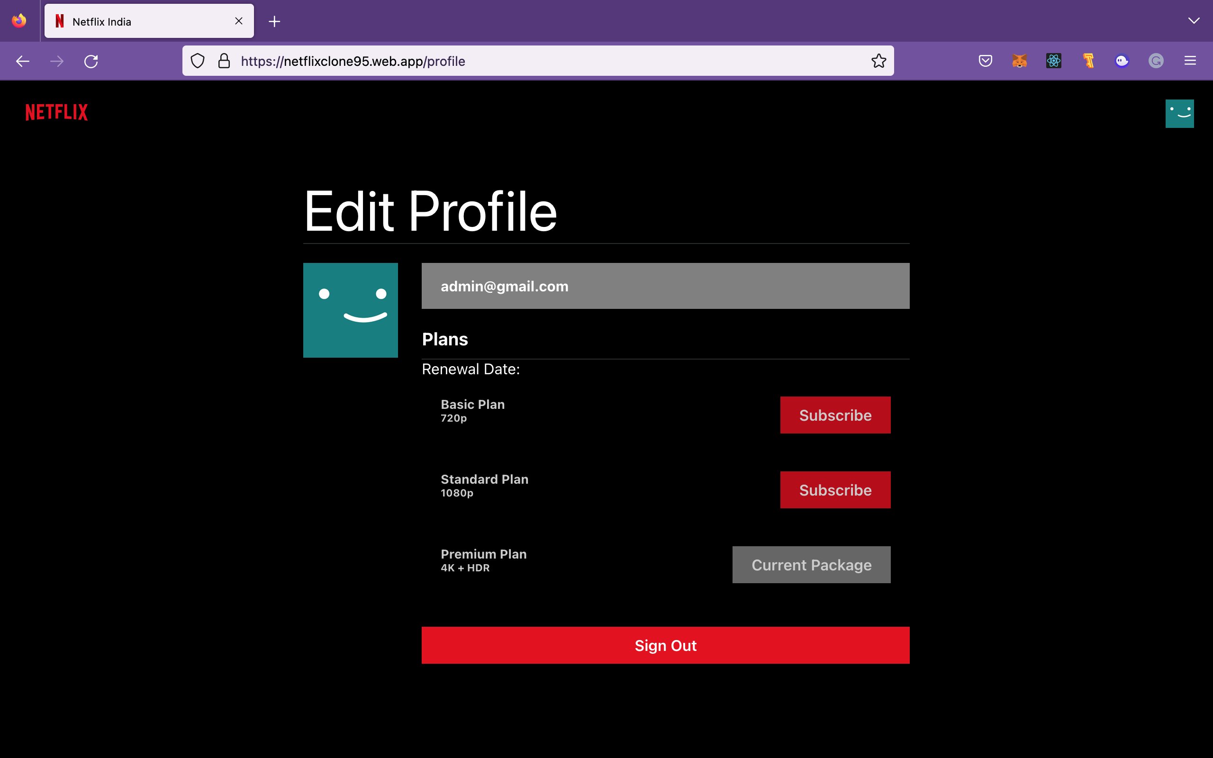Click the admin@gmail.com email field
This screenshot has height=758, width=1213.
(665, 286)
